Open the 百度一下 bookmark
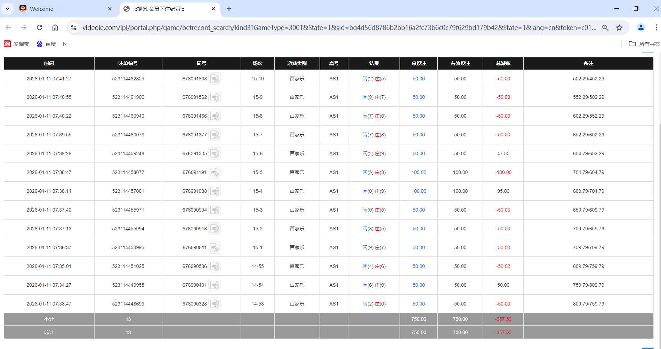 click(x=51, y=44)
